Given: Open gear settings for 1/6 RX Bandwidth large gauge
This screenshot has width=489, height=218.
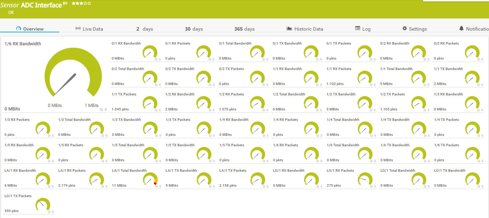Looking at the screenshot, I should click(101, 109).
